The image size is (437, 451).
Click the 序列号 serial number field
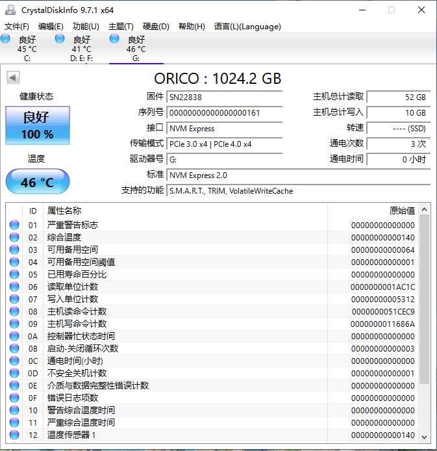(x=225, y=113)
